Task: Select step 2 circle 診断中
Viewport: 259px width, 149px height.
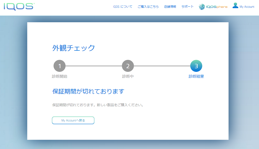Action: pyautogui.click(x=128, y=66)
